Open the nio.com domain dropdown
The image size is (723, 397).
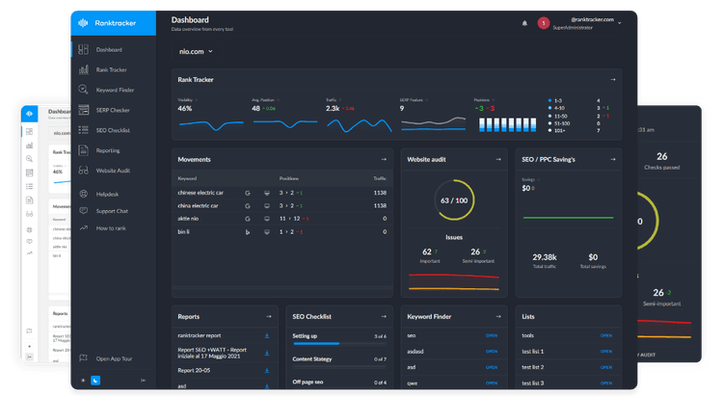click(x=196, y=51)
